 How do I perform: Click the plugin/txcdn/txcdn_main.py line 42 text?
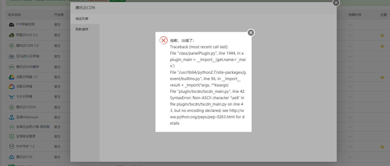(207, 91)
